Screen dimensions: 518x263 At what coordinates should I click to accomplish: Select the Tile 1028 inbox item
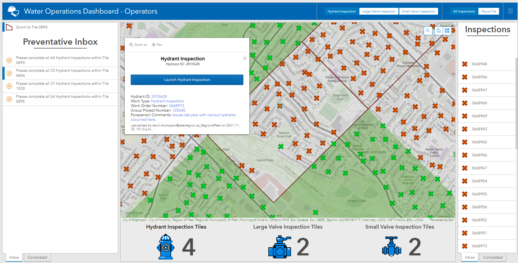pyautogui.click(x=60, y=86)
